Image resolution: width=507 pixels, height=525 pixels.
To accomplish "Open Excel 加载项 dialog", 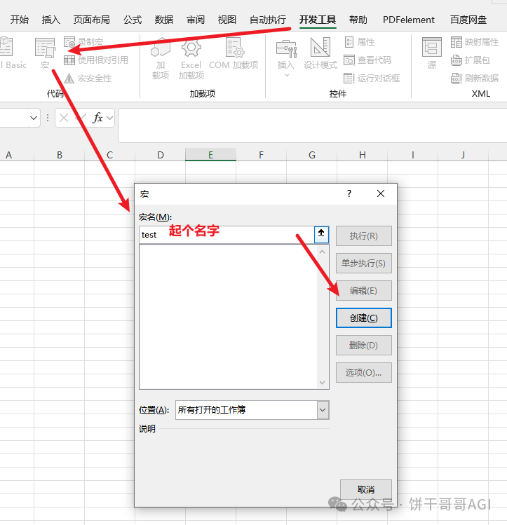I will 191,59.
